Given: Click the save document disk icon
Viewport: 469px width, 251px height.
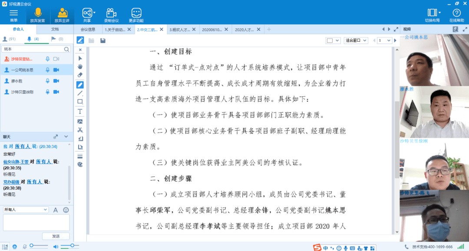Looking at the screenshot, I should click(x=103, y=40).
